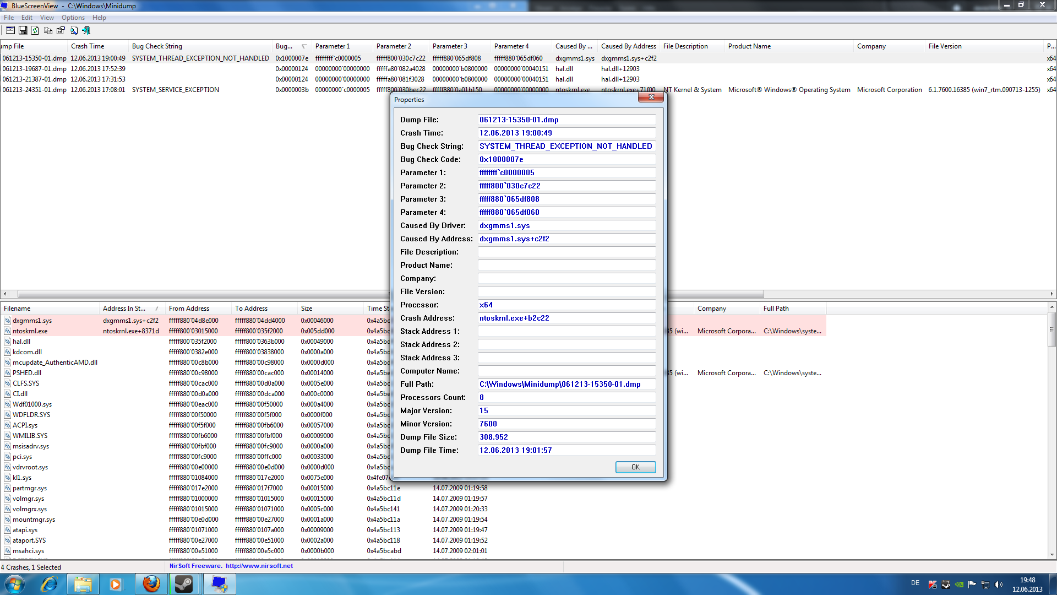1057x595 pixels.
Task: Open Firefox from the taskbar
Action: coord(151,584)
